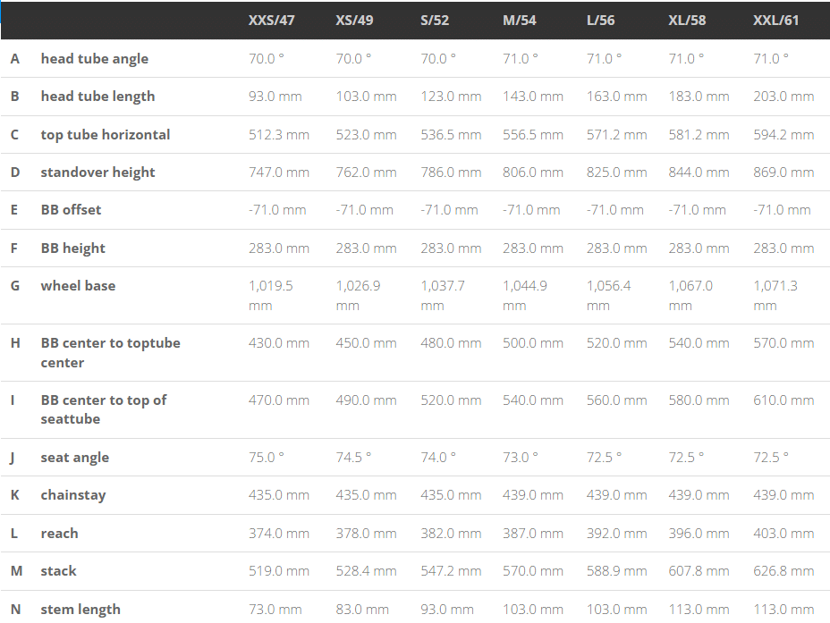
Task: Click the BB offset row label
Action: coord(71,210)
